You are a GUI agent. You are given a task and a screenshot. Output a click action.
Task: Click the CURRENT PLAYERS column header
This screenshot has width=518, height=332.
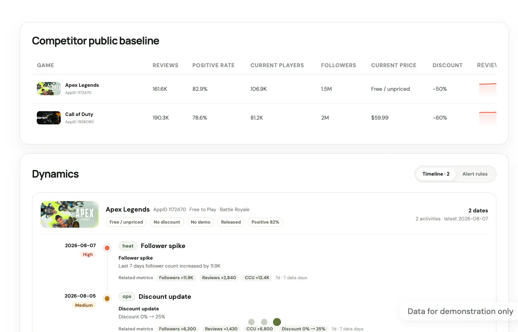click(x=277, y=65)
